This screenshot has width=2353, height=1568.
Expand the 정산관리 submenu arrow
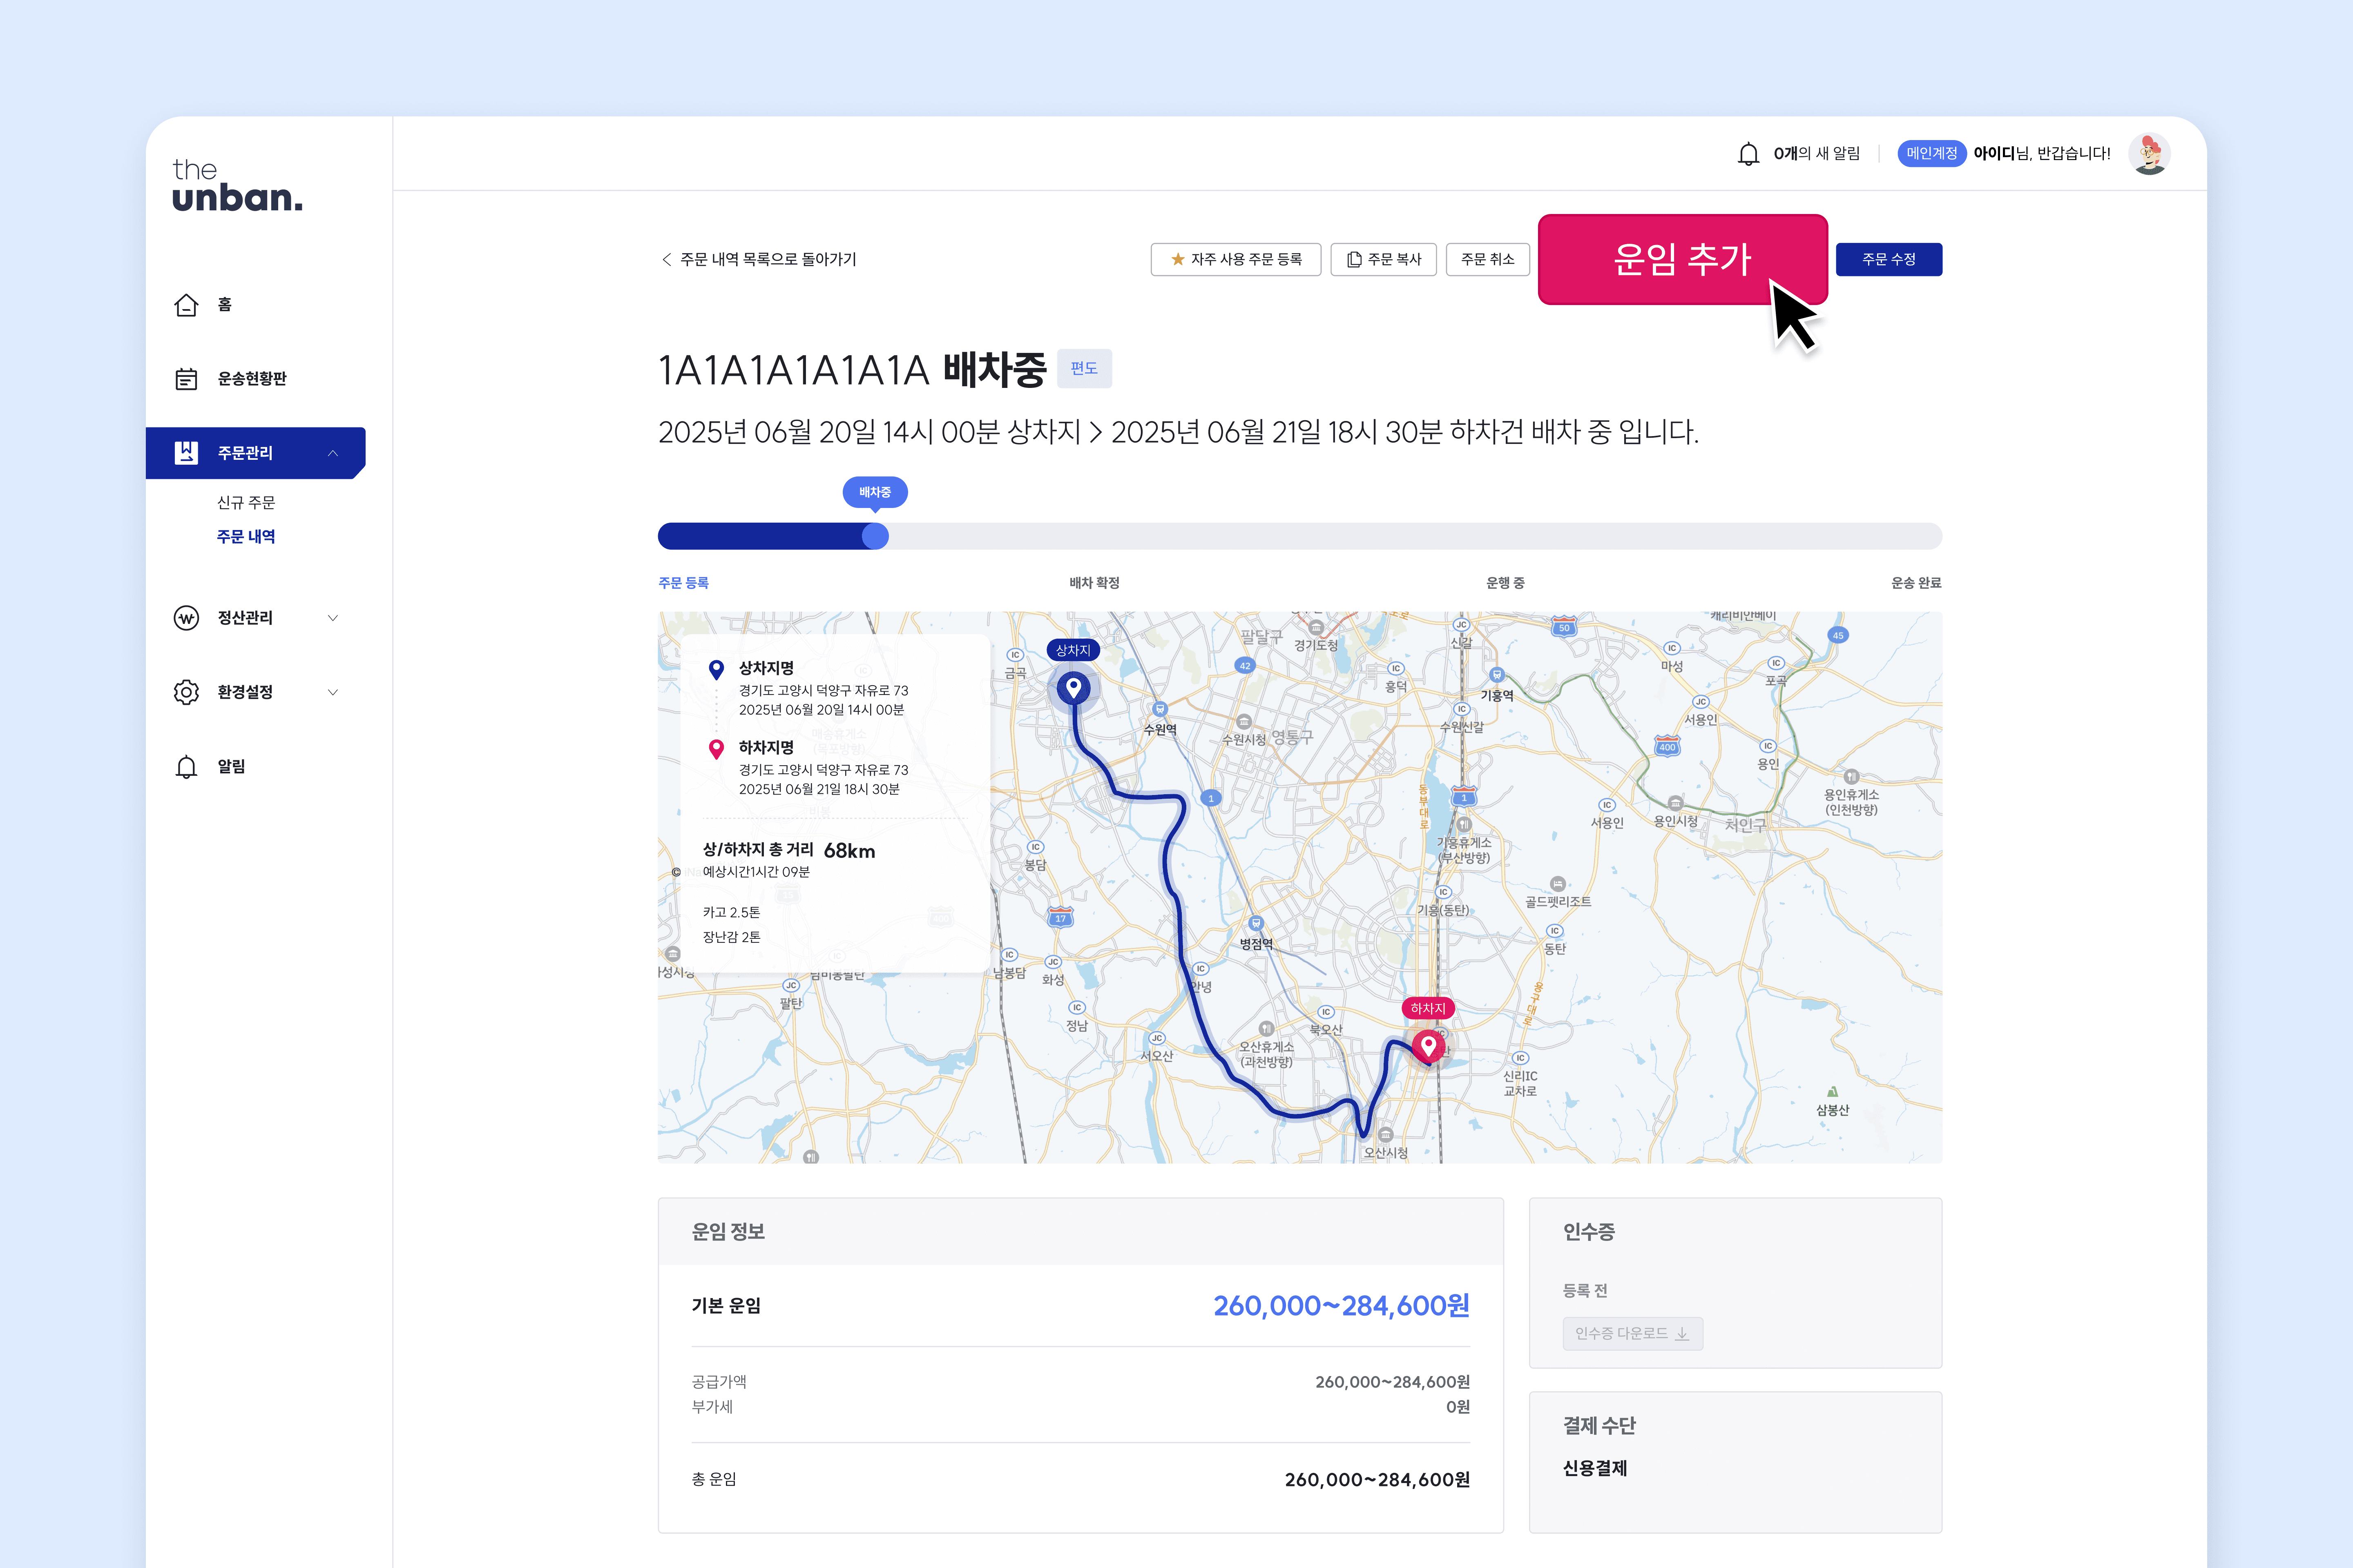(x=333, y=618)
